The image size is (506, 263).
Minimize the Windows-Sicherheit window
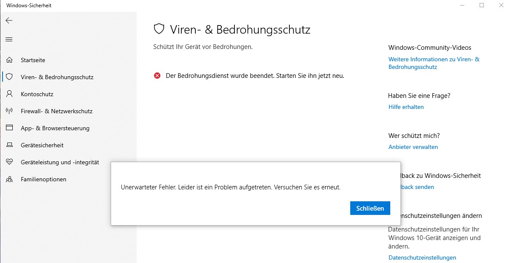462,6
